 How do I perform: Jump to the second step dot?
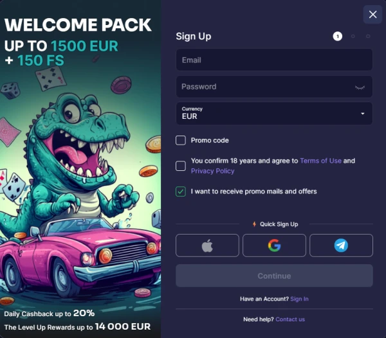click(x=353, y=37)
